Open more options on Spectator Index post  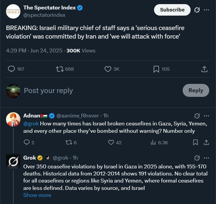click(206, 10)
